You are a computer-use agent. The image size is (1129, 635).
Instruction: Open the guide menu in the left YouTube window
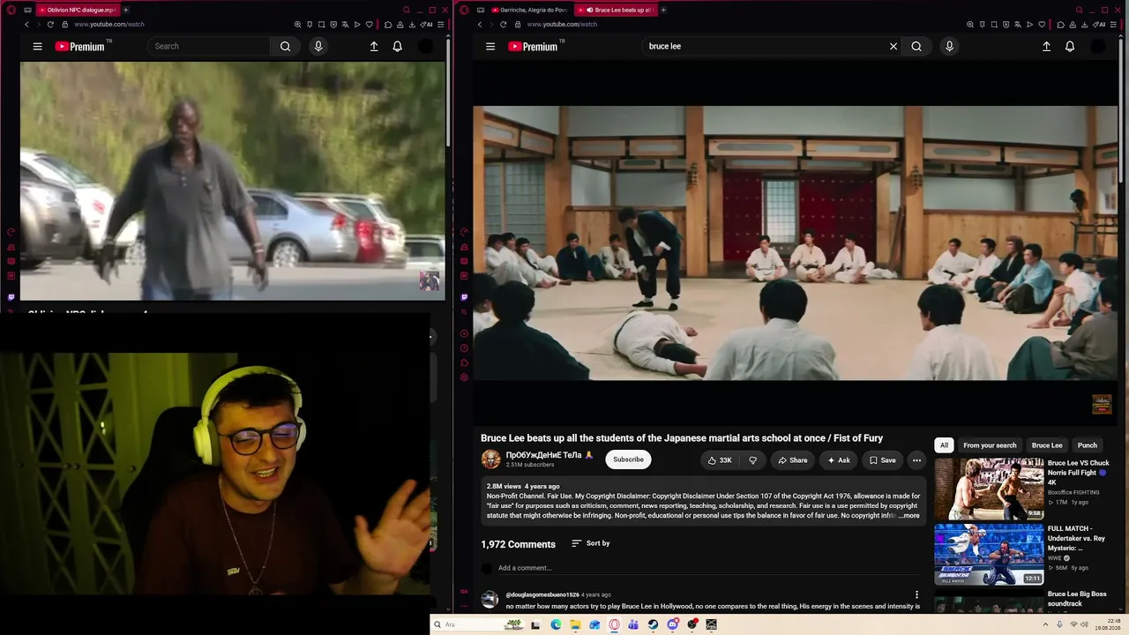pyautogui.click(x=37, y=46)
